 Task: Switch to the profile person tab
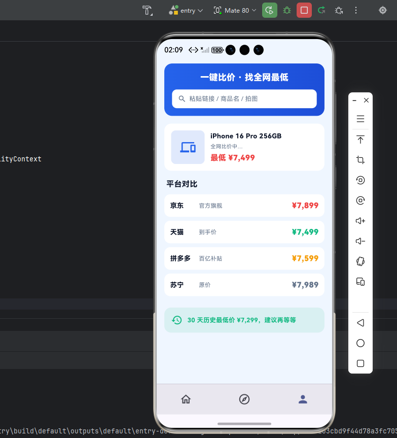tap(303, 399)
